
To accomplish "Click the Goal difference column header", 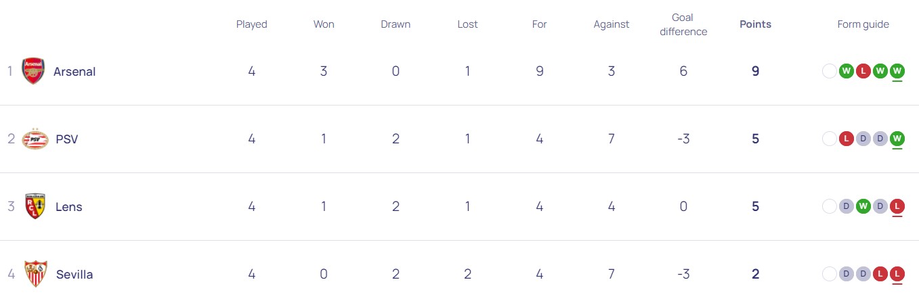I will coord(683,24).
